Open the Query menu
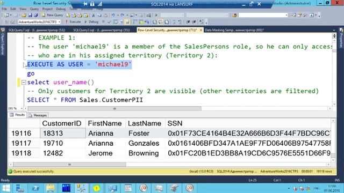The image size is (344, 193). coord(34,9)
